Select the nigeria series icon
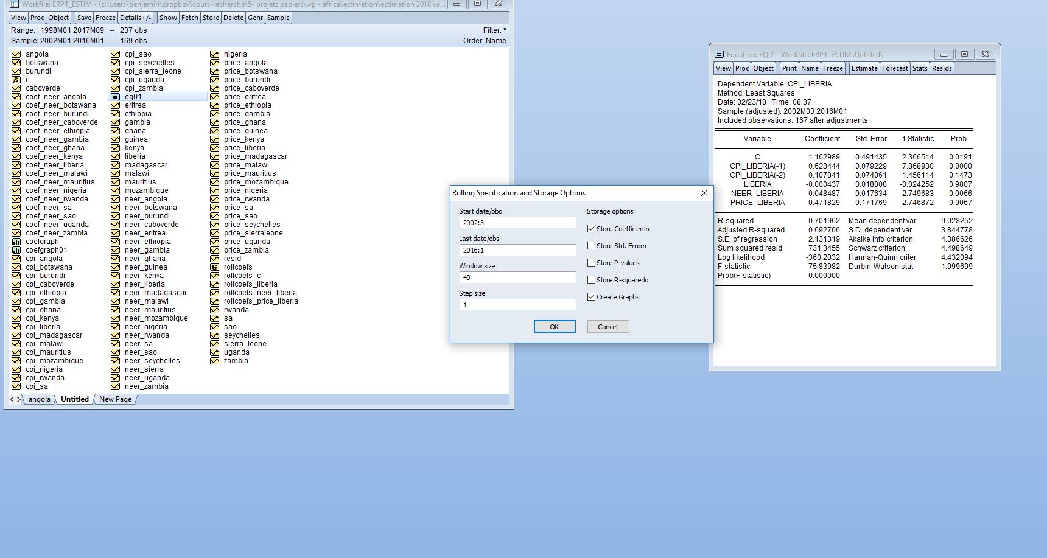Screen dimensions: 1047x558 214,54
